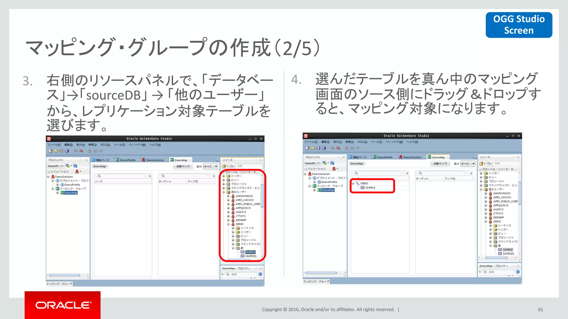Viewport: 568px width, 319px height.
Task: Click the search magnifier icon in step 4 リソース panel
Action: click(x=489, y=163)
